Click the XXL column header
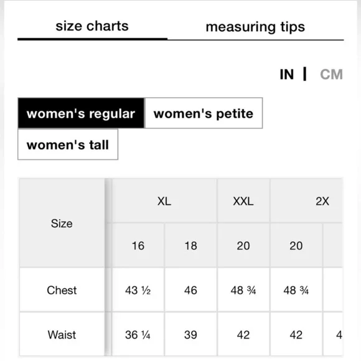Image resolution: width=361 pixels, height=361 pixels. click(x=243, y=201)
